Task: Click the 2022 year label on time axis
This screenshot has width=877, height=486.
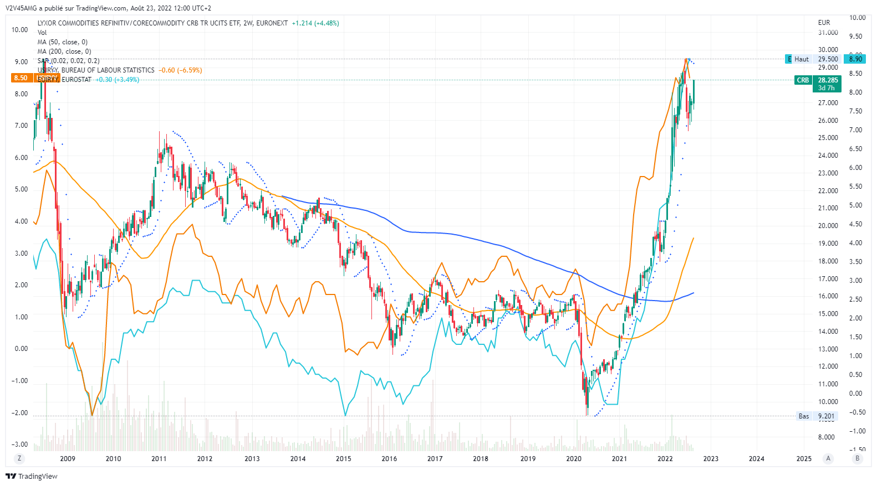Action: [665, 458]
